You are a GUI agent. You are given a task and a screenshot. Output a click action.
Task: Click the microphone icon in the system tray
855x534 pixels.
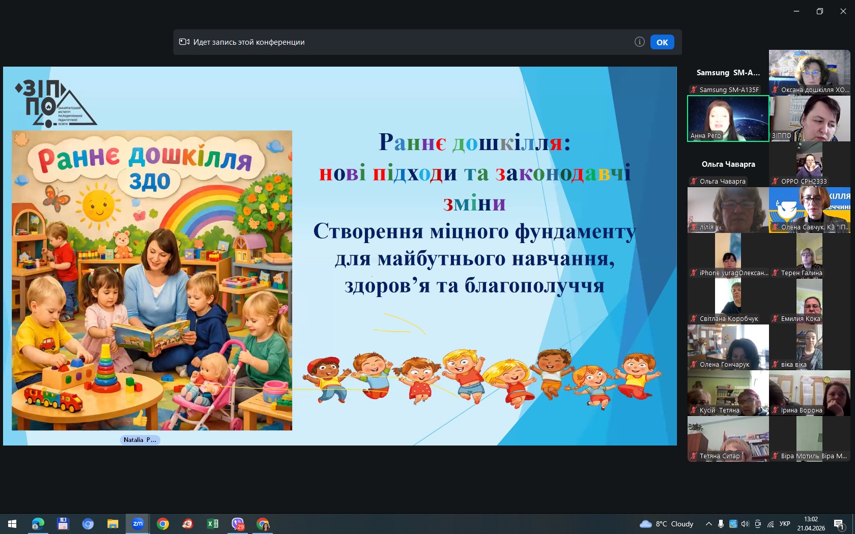(721, 524)
